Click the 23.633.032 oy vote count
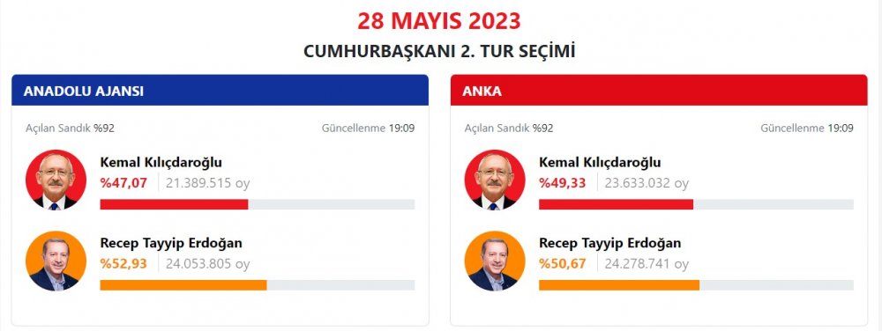 pos(647,183)
